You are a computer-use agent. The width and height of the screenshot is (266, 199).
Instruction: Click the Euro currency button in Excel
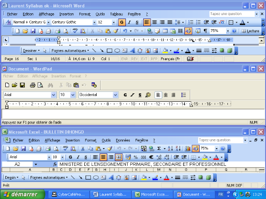pos(151,157)
